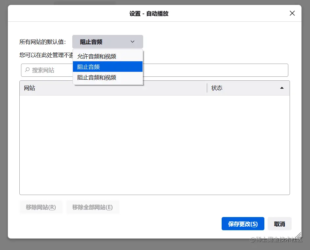Image resolution: width=310 pixels, height=250 pixels.
Task: Click the 移除全部网站(E) button
Action: [x=93, y=207]
